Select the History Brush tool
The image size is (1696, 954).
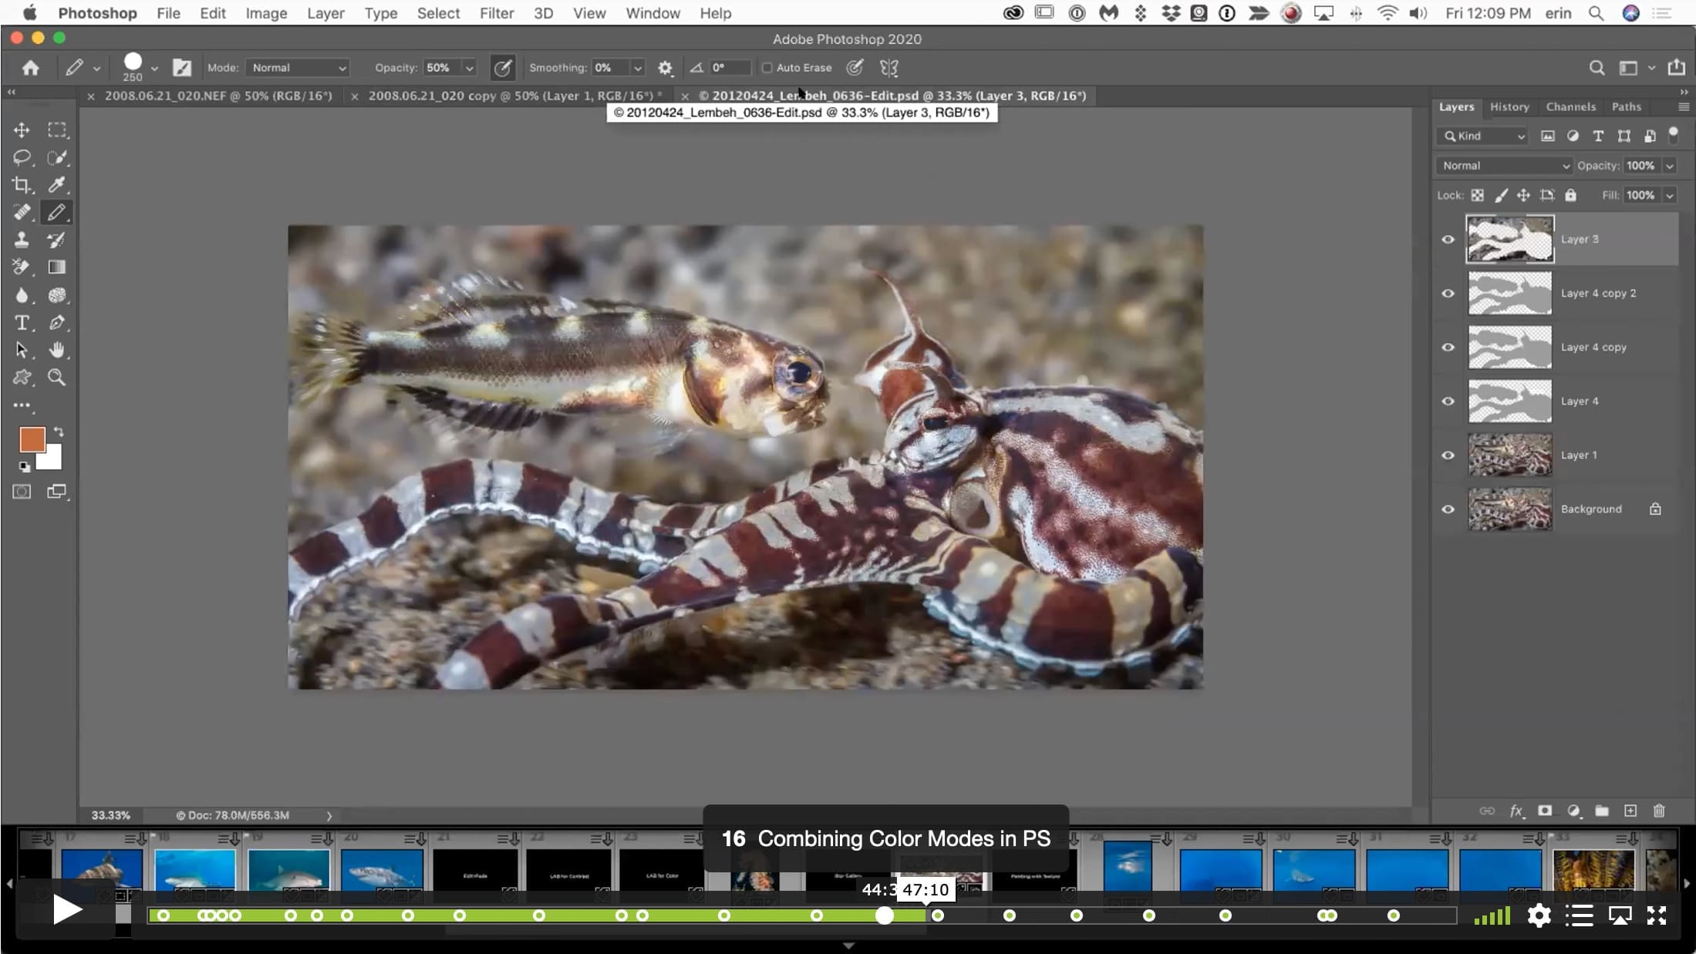57,240
